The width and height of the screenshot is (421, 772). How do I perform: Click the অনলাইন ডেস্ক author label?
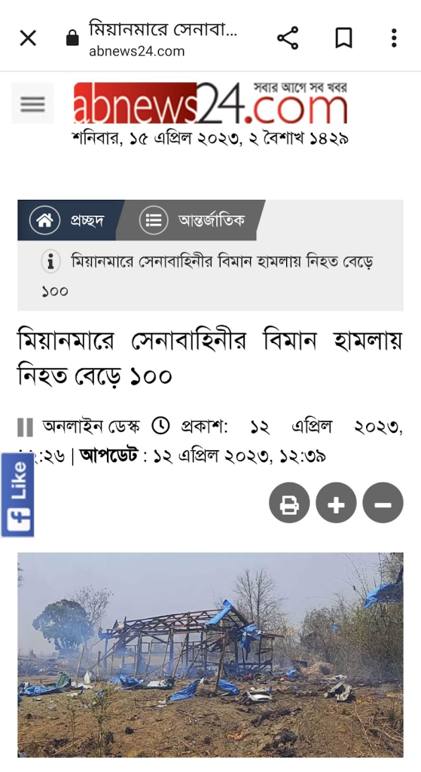(91, 426)
